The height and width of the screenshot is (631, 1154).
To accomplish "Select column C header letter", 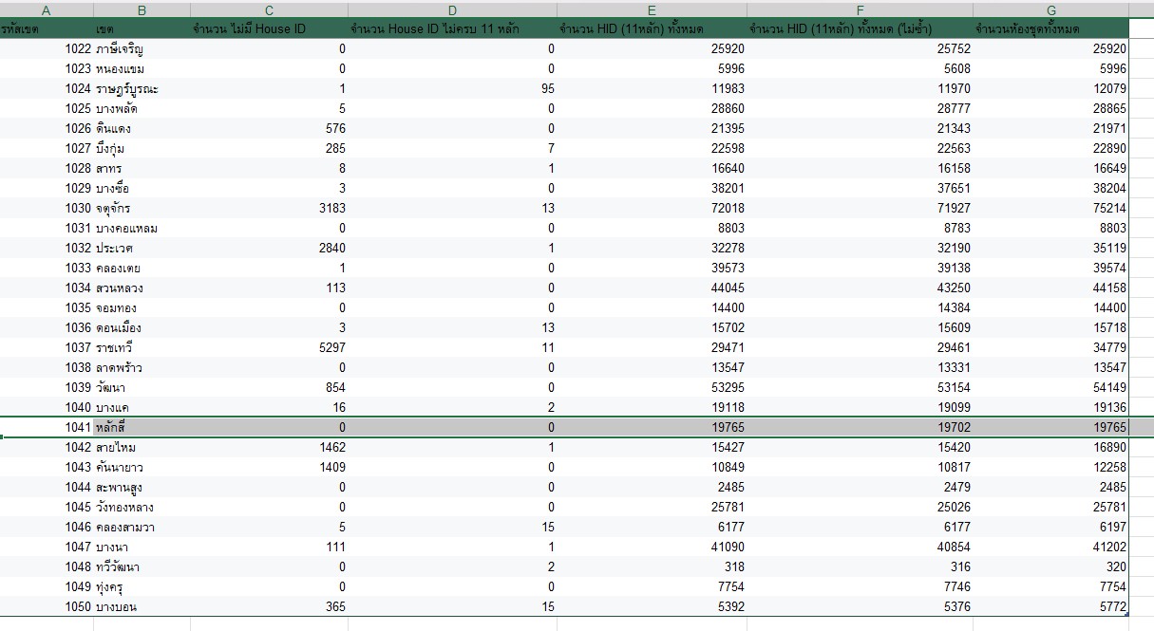I will pos(269,9).
